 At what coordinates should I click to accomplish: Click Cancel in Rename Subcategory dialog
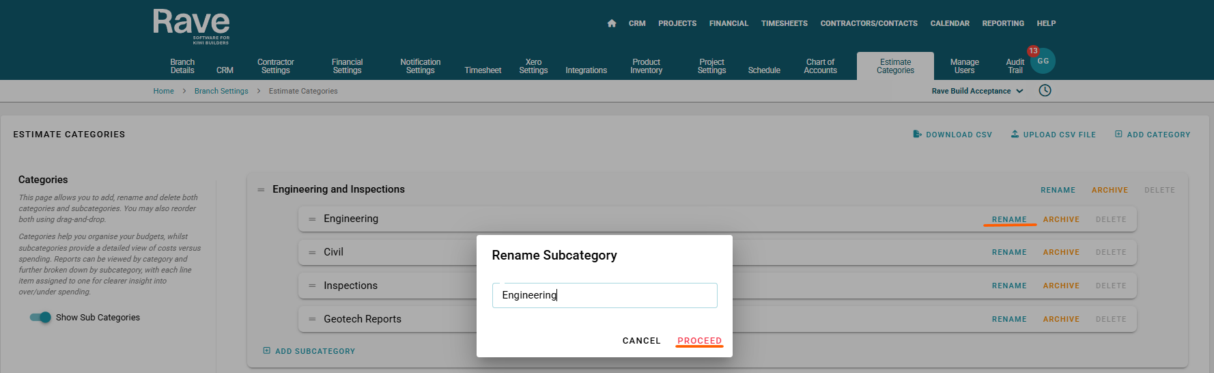click(641, 341)
